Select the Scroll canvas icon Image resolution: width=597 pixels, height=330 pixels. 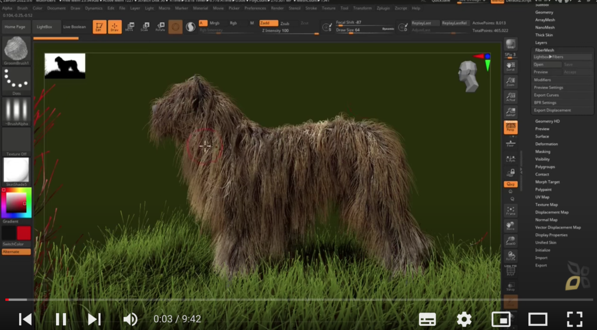point(510,66)
